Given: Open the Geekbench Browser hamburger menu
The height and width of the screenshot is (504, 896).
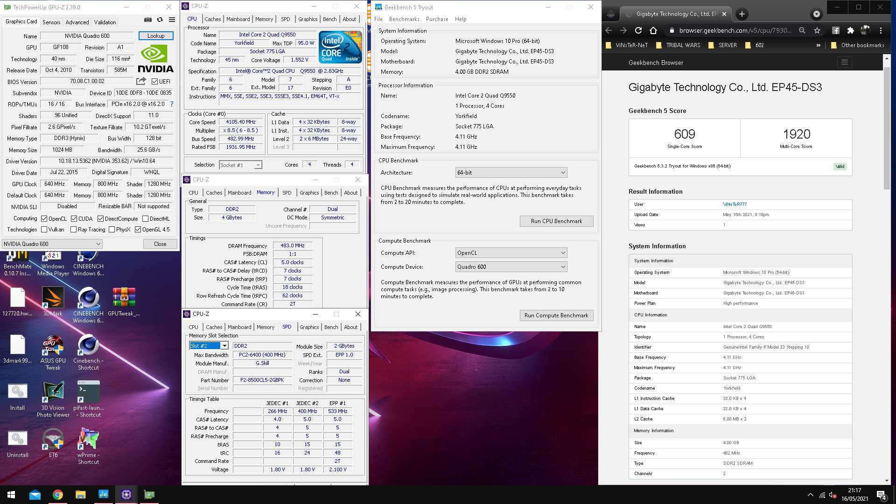Looking at the screenshot, I should pos(844,62).
